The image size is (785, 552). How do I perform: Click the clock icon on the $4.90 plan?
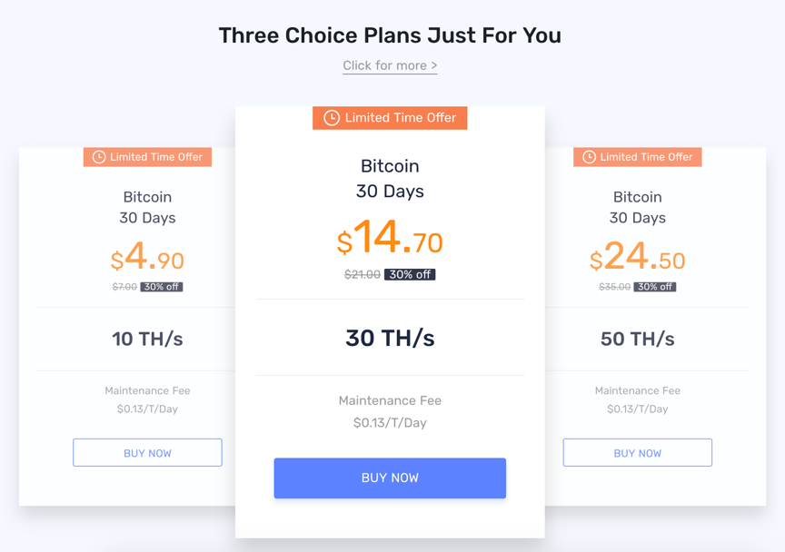(x=99, y=157)
